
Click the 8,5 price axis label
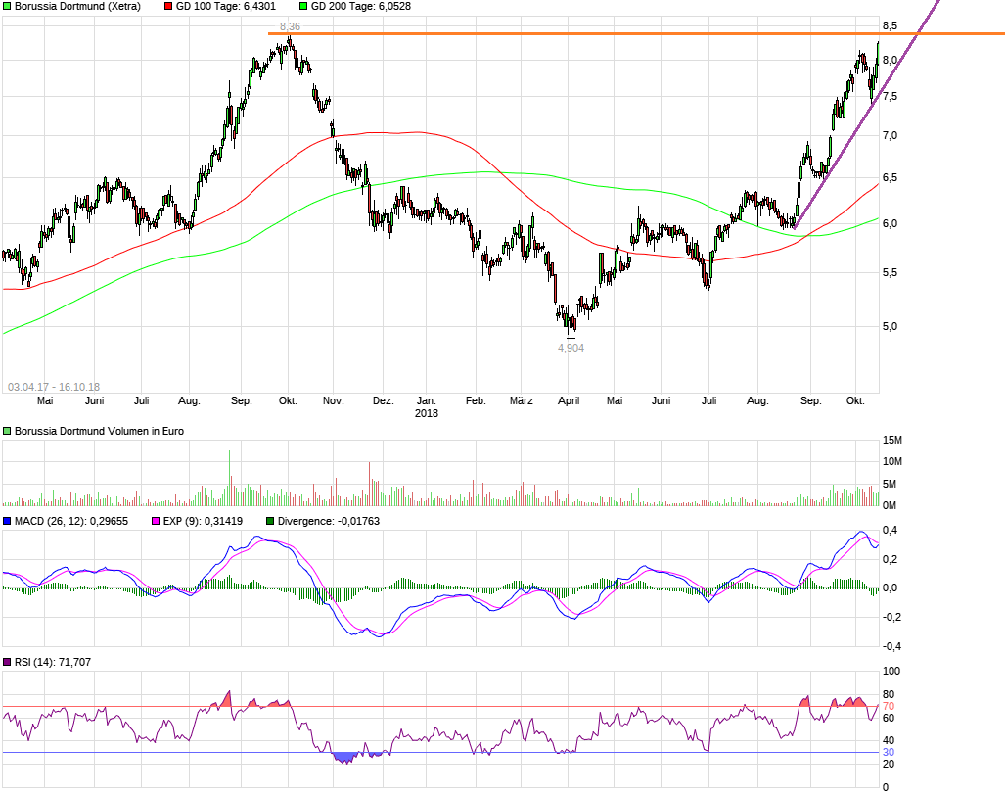[x=890, y=26]
